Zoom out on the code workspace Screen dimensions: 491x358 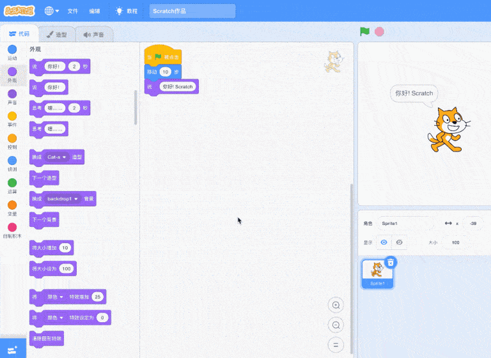coord(336,325)
